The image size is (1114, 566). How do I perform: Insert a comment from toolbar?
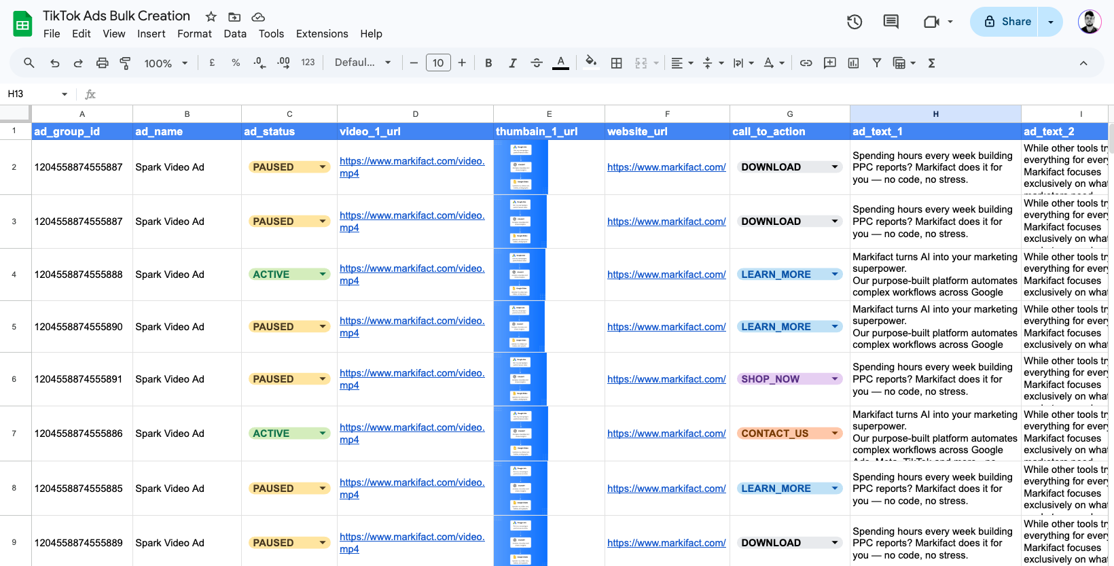(x=829, y=63)
